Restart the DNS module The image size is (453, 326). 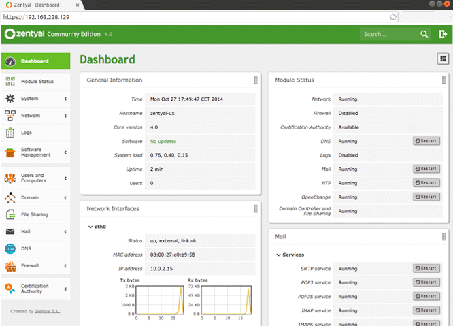426,141
